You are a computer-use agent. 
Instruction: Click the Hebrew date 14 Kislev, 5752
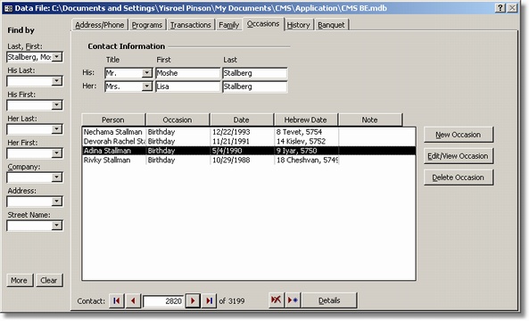[x=302, y=141]
